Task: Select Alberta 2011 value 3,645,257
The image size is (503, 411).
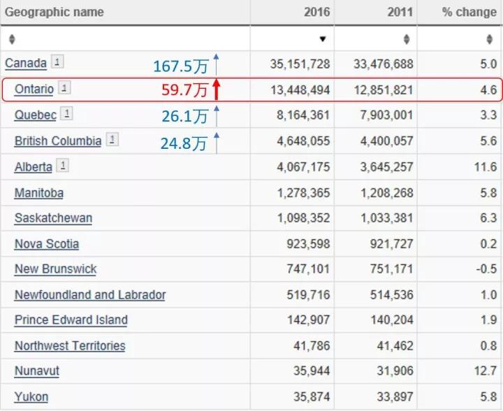Action: pyautogui.click(x=386, y=167)
